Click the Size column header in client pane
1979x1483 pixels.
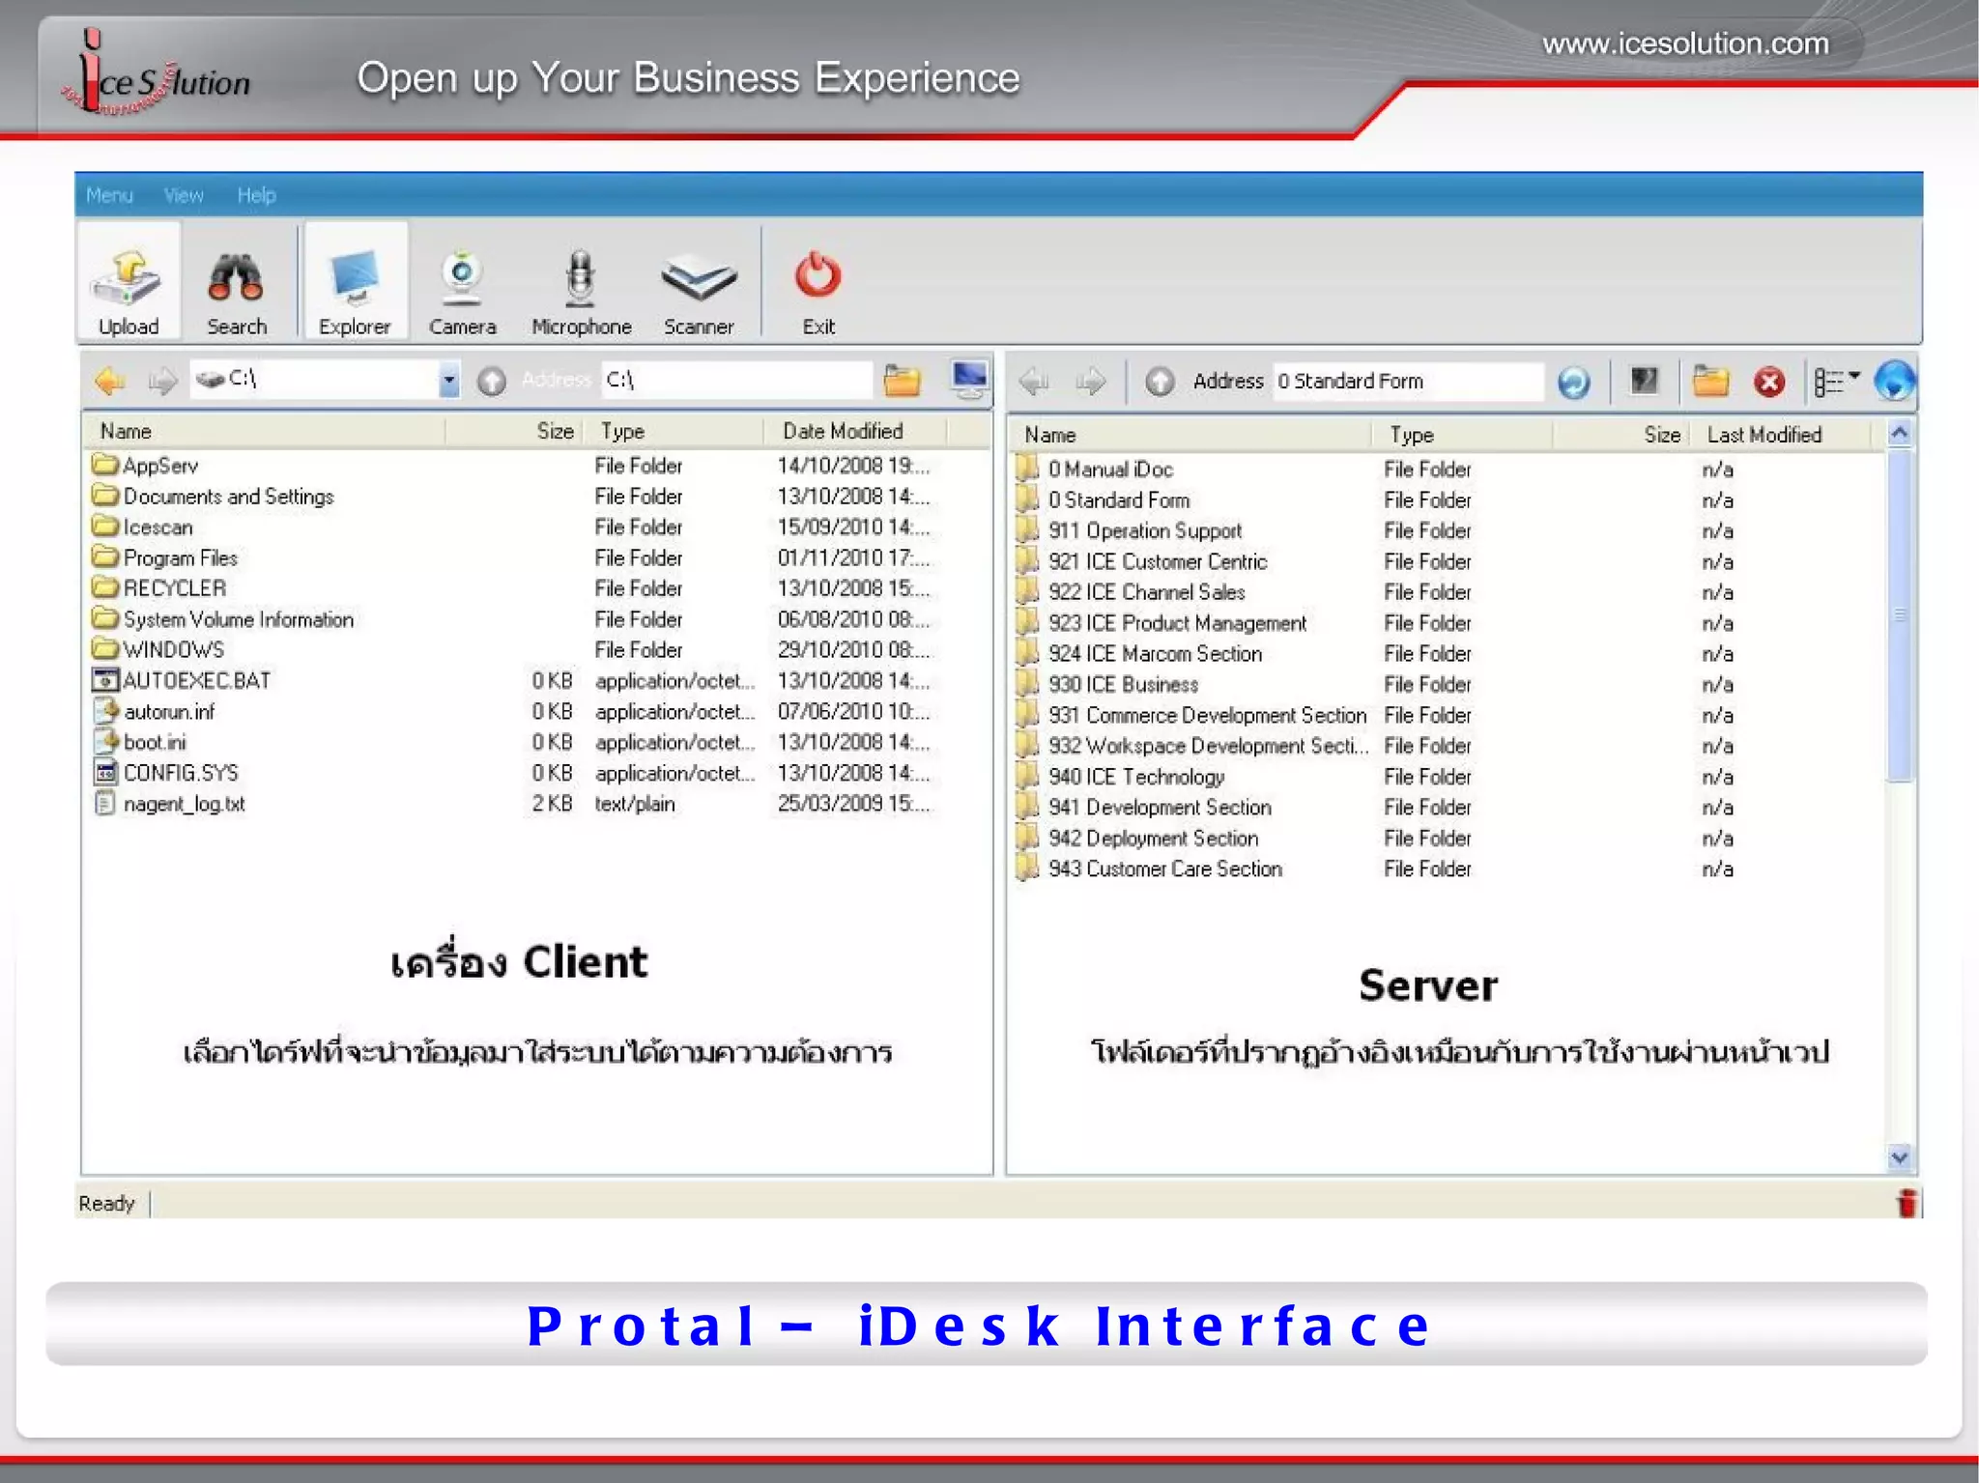(x=555, y=431)
